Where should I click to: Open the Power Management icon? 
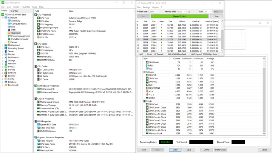pyautogui.click(x=9, y=36)
